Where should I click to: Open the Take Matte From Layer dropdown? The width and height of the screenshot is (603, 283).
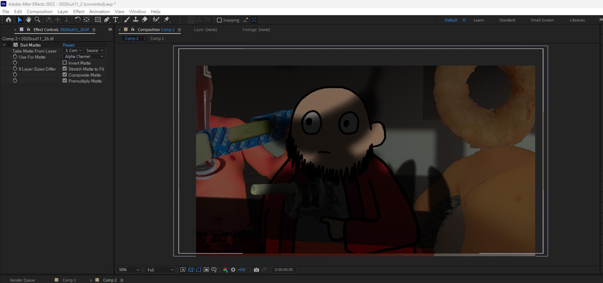tap(73, 50)
